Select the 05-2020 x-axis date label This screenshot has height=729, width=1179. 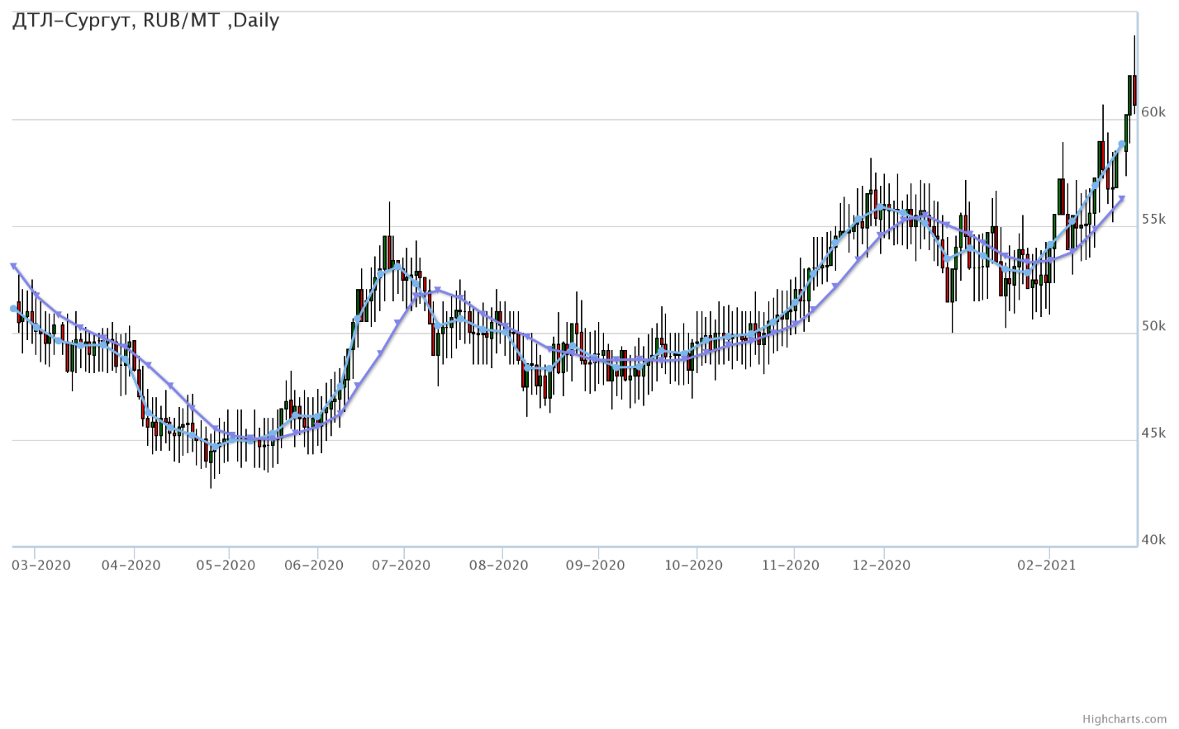(x=226, y=566)
